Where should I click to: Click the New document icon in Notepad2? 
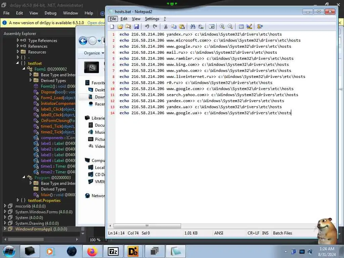pyautogui.click(x=112, y=27)
